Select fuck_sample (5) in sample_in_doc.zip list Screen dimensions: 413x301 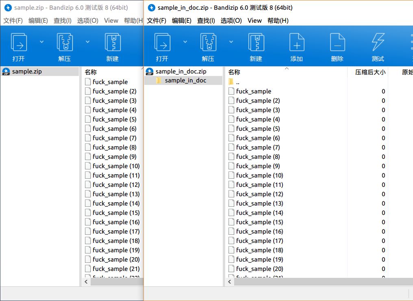click(x=258, y=129)
